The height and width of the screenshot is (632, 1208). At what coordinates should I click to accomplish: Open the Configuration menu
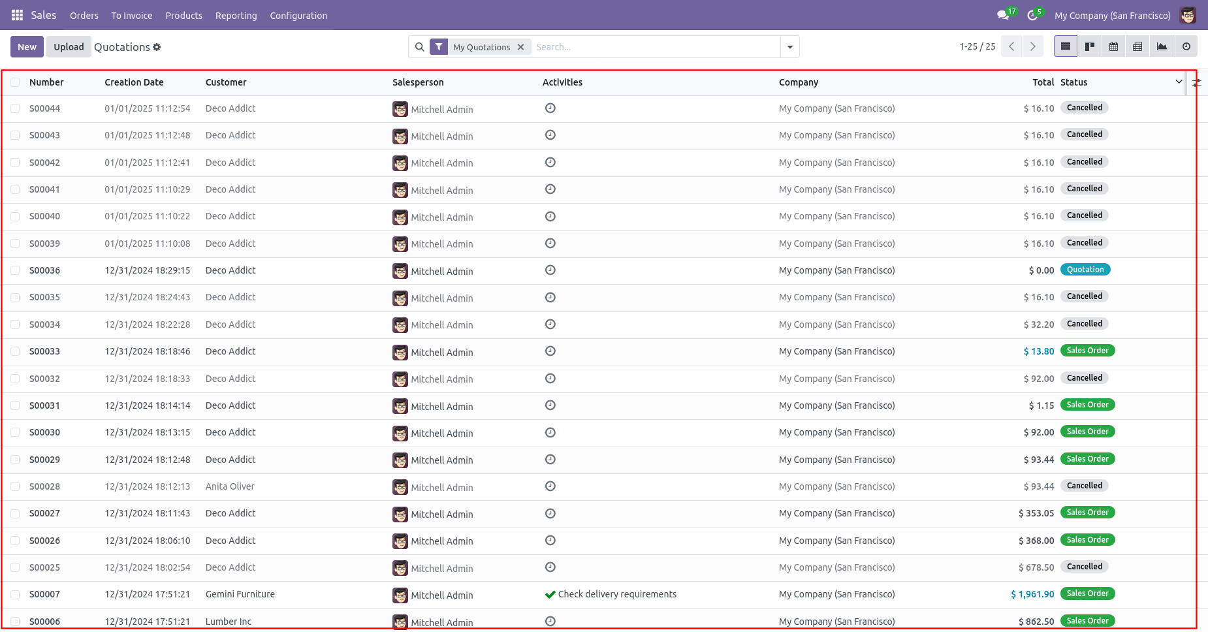298,16
